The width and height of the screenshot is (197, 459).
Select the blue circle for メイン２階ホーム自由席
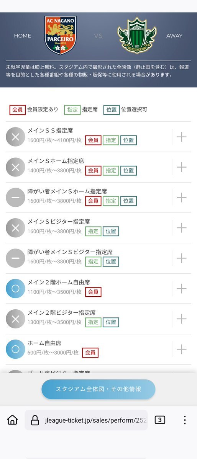coord(16,289)
